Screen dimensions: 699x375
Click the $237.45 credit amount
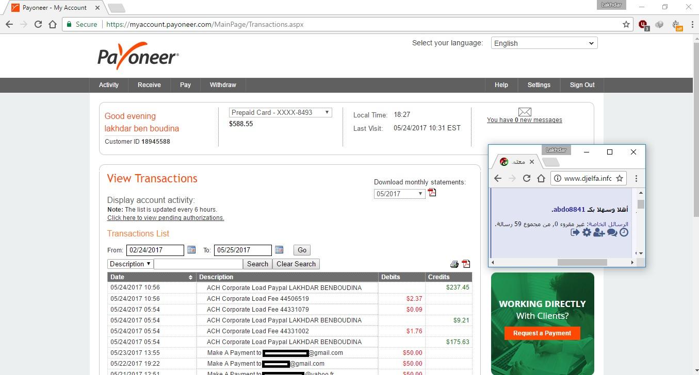(x=458, y=287)
